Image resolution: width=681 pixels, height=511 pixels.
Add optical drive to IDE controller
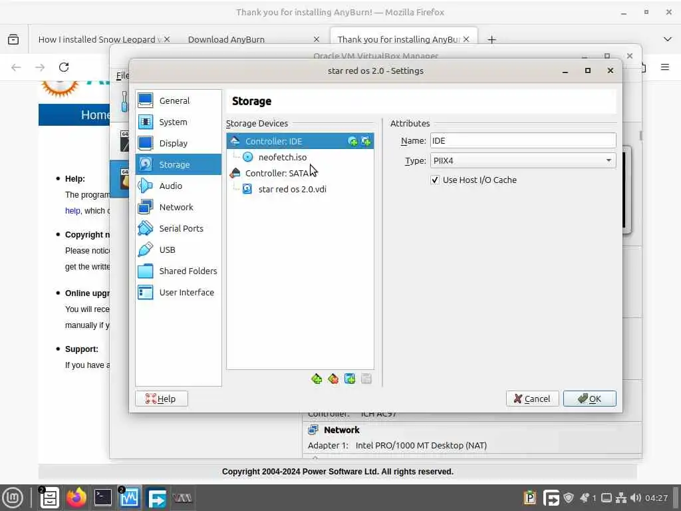point(352,141)
